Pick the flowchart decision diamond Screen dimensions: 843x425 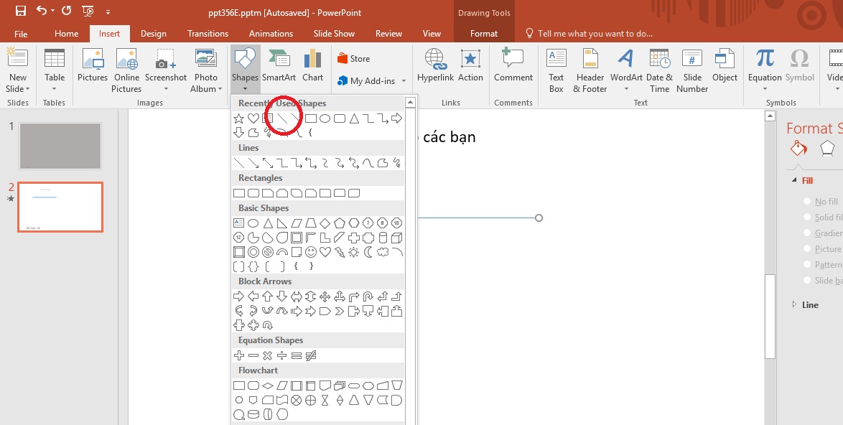pos(268,386)
